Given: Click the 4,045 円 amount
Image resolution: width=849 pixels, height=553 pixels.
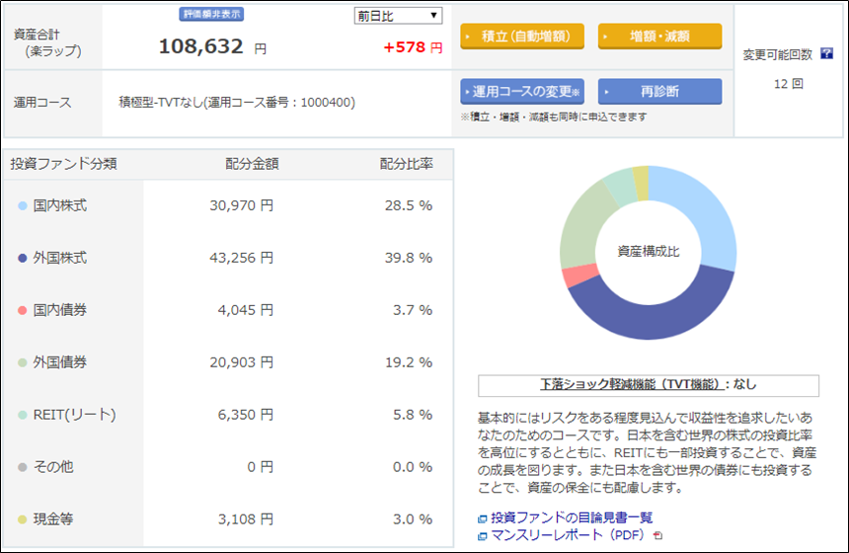Looking at the screenshot, I should pos(245,310).
